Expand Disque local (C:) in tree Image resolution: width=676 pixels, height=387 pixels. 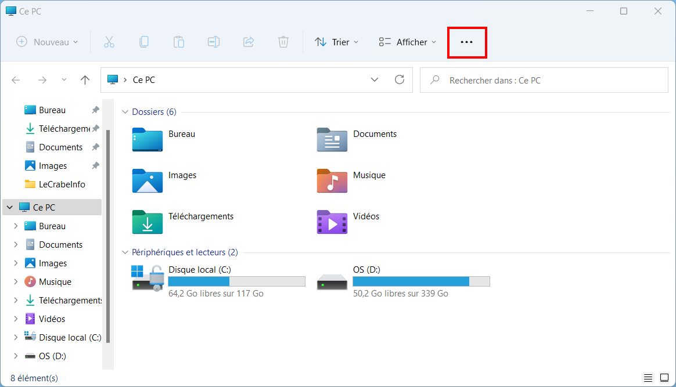pyautogui.click(x=16, y=337)
